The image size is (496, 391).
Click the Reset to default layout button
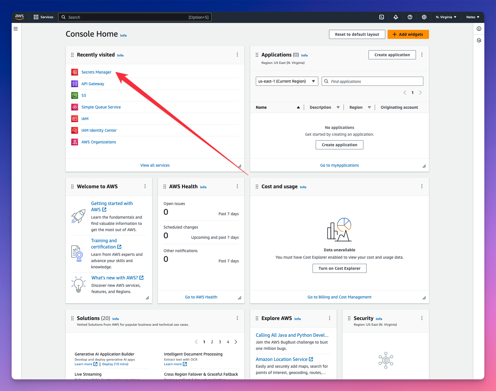357,34
